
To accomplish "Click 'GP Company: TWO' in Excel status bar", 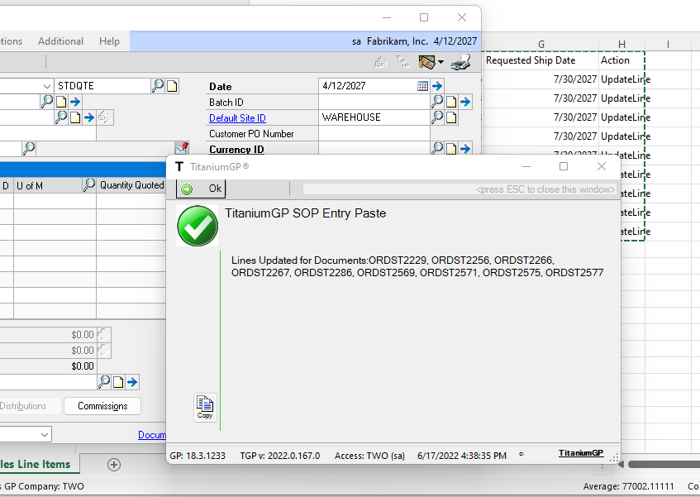I will (44, 486).
